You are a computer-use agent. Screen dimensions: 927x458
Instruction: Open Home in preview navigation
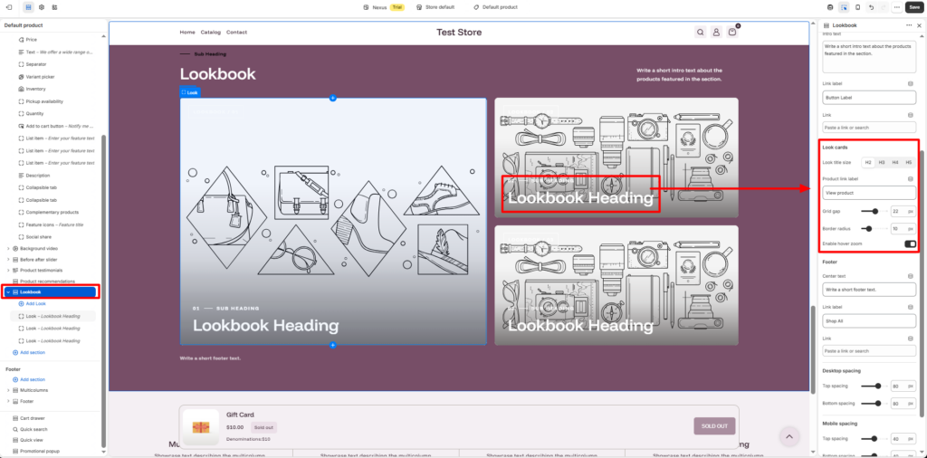(187, 33)
